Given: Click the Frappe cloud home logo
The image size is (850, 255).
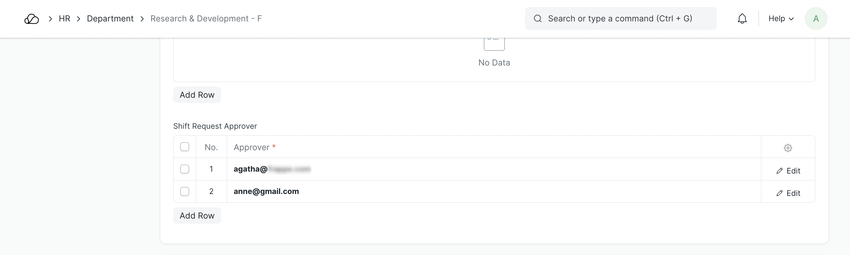Looking at the screenshot, I should click(x=32, y=19).
